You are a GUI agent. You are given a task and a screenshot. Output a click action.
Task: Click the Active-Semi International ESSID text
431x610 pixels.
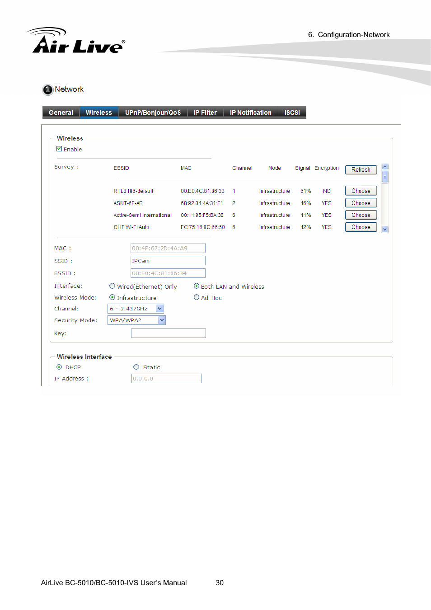143,215
